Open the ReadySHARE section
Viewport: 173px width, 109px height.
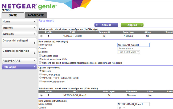click(18, 61)
